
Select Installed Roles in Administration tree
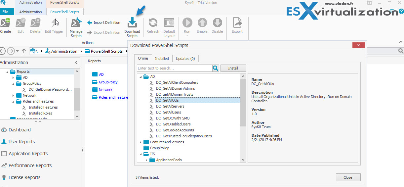point(40,113)
